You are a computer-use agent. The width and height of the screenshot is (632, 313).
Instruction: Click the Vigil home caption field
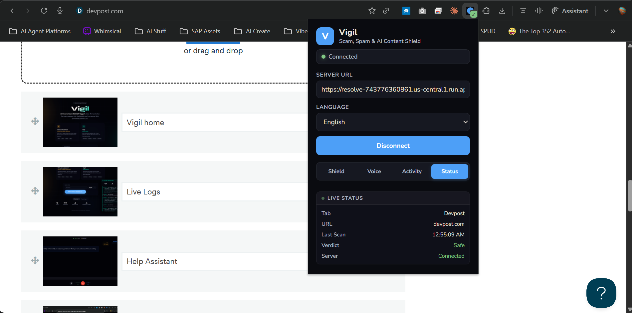click(x=215, y=122)
